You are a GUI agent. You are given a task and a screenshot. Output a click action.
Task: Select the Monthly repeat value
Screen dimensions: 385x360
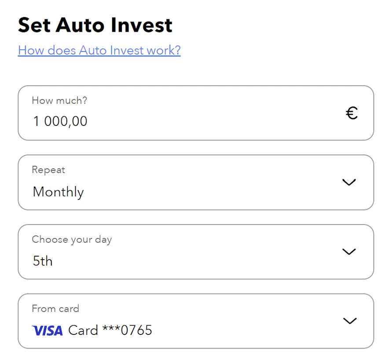point(59,192)
